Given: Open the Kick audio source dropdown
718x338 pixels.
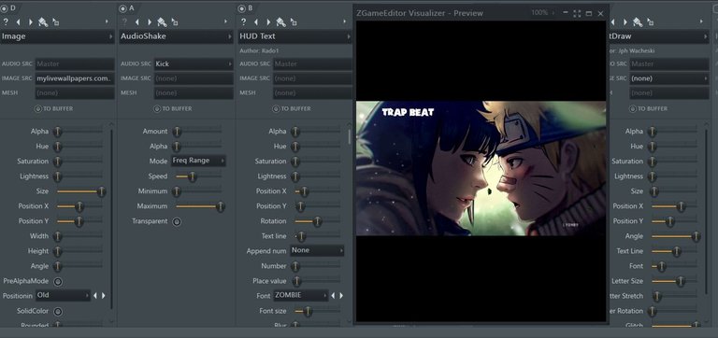Looking at the screenshot, I should tap(194, 64).
